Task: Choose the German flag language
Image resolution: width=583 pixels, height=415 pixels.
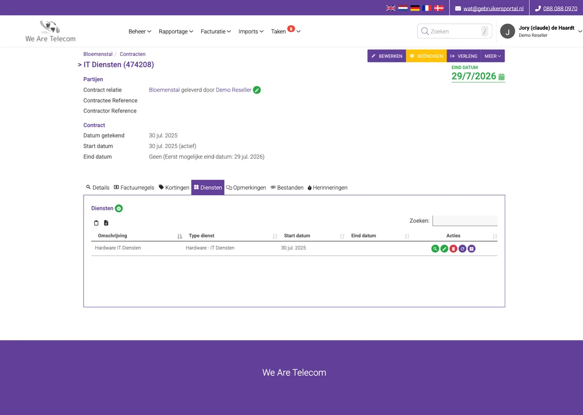Action: 415,8
